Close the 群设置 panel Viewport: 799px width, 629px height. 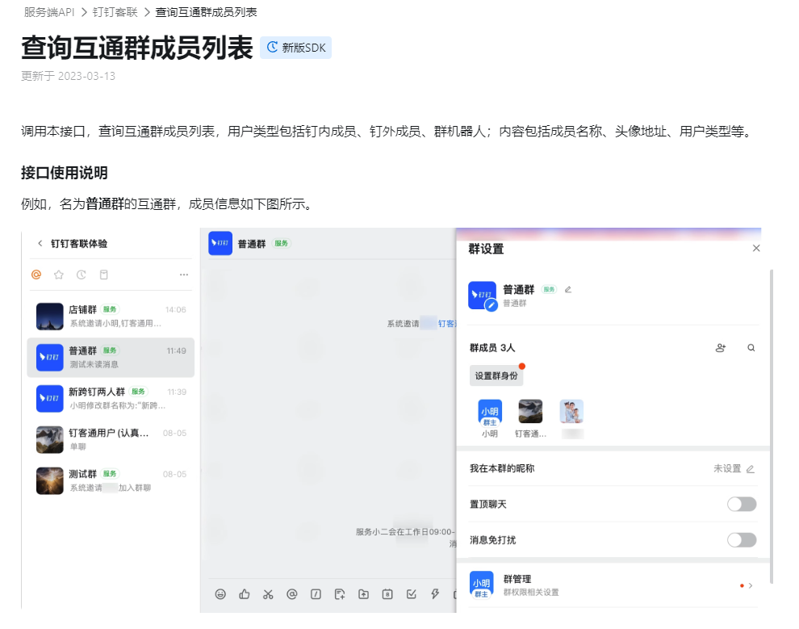pyautogui.click(x=756, y=248)
